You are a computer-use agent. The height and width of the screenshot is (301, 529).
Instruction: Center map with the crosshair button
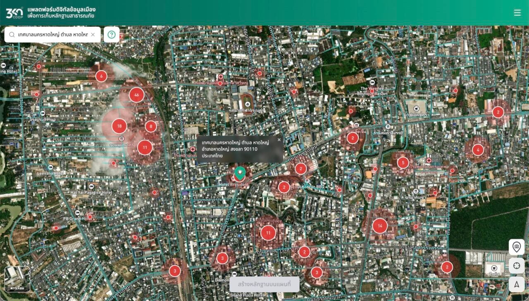pos(516,265)
